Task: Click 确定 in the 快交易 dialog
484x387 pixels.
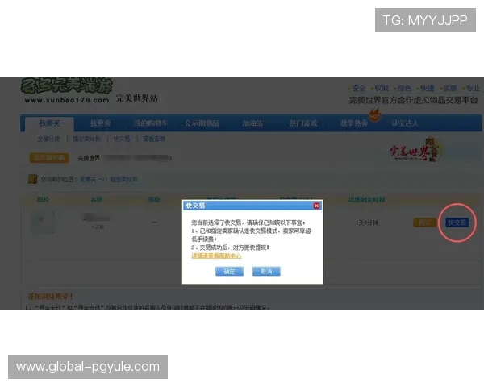Action: [229, 271]
